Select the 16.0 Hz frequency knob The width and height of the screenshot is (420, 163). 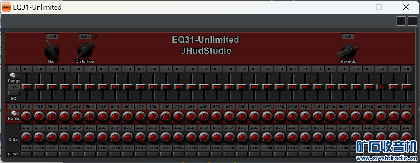(26, 117)
